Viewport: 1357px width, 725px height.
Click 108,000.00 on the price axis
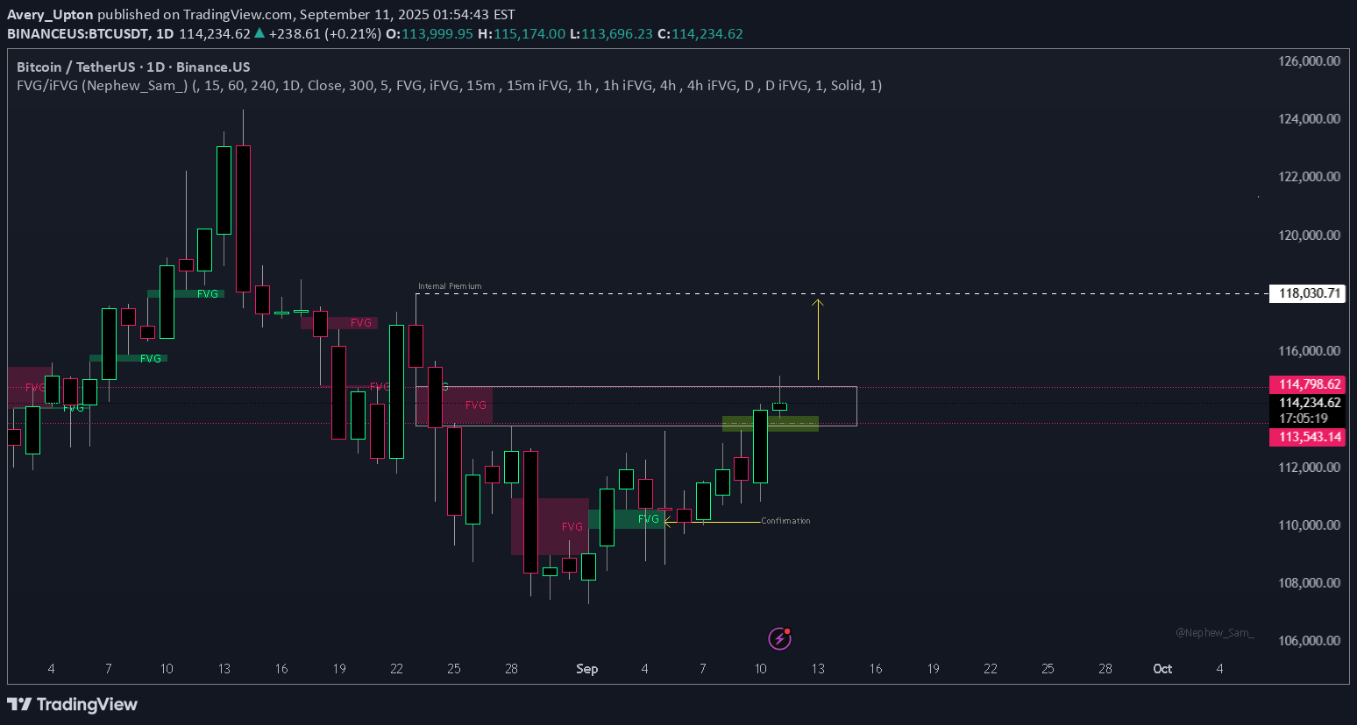tap(1309, 583)
